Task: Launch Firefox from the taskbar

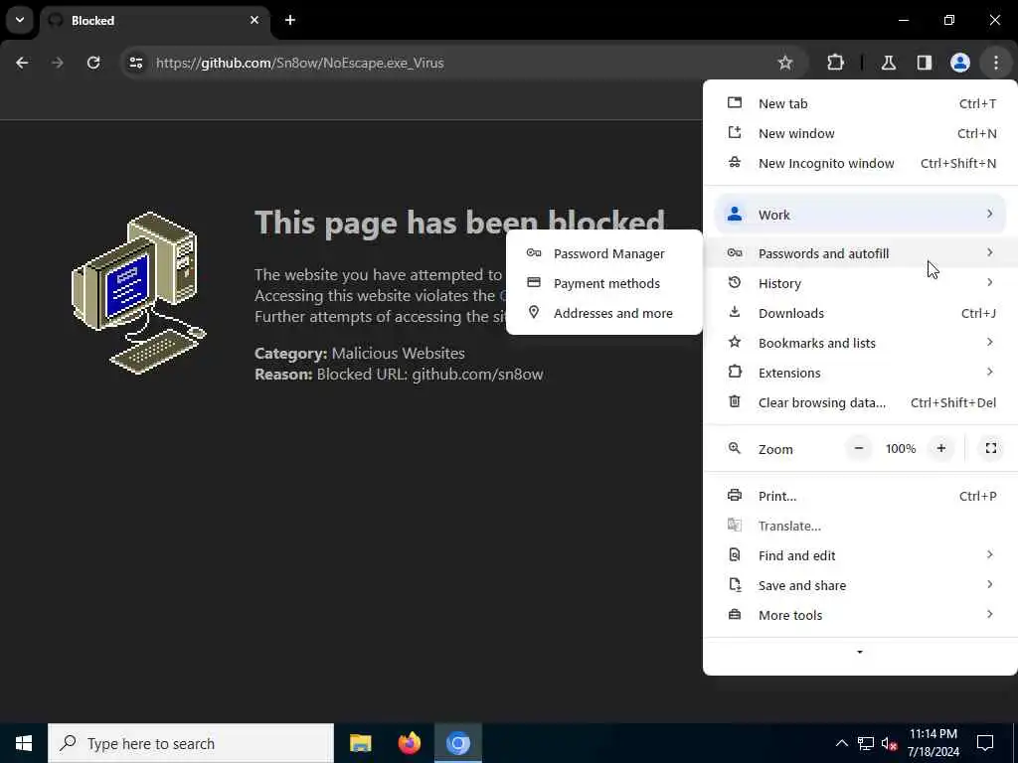Action: [409, 743]
